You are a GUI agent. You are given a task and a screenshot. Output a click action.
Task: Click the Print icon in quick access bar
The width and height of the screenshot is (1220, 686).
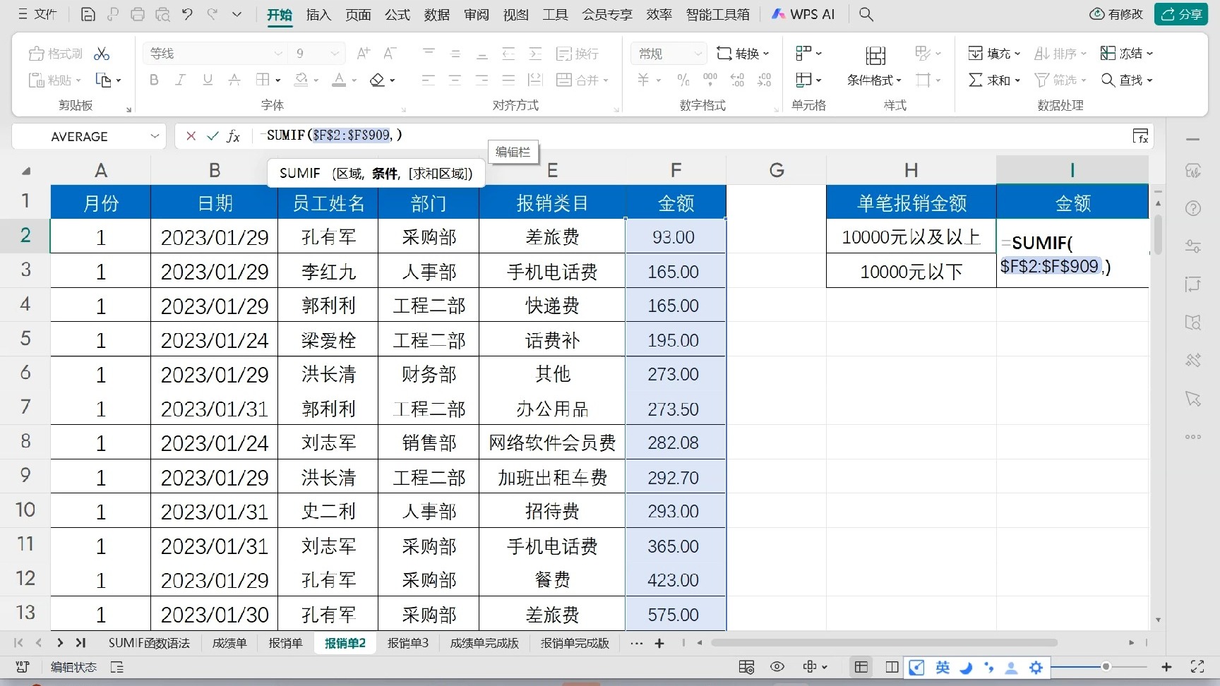tap(138, 14)
